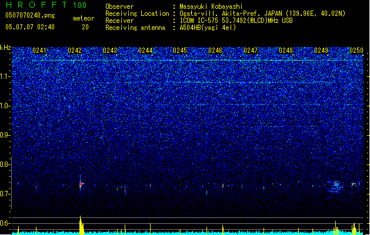The width and height of the screenshot is (370, 235).
Task: Click the diffuse echo cluster near 0249
Action: tap(335, 187)
